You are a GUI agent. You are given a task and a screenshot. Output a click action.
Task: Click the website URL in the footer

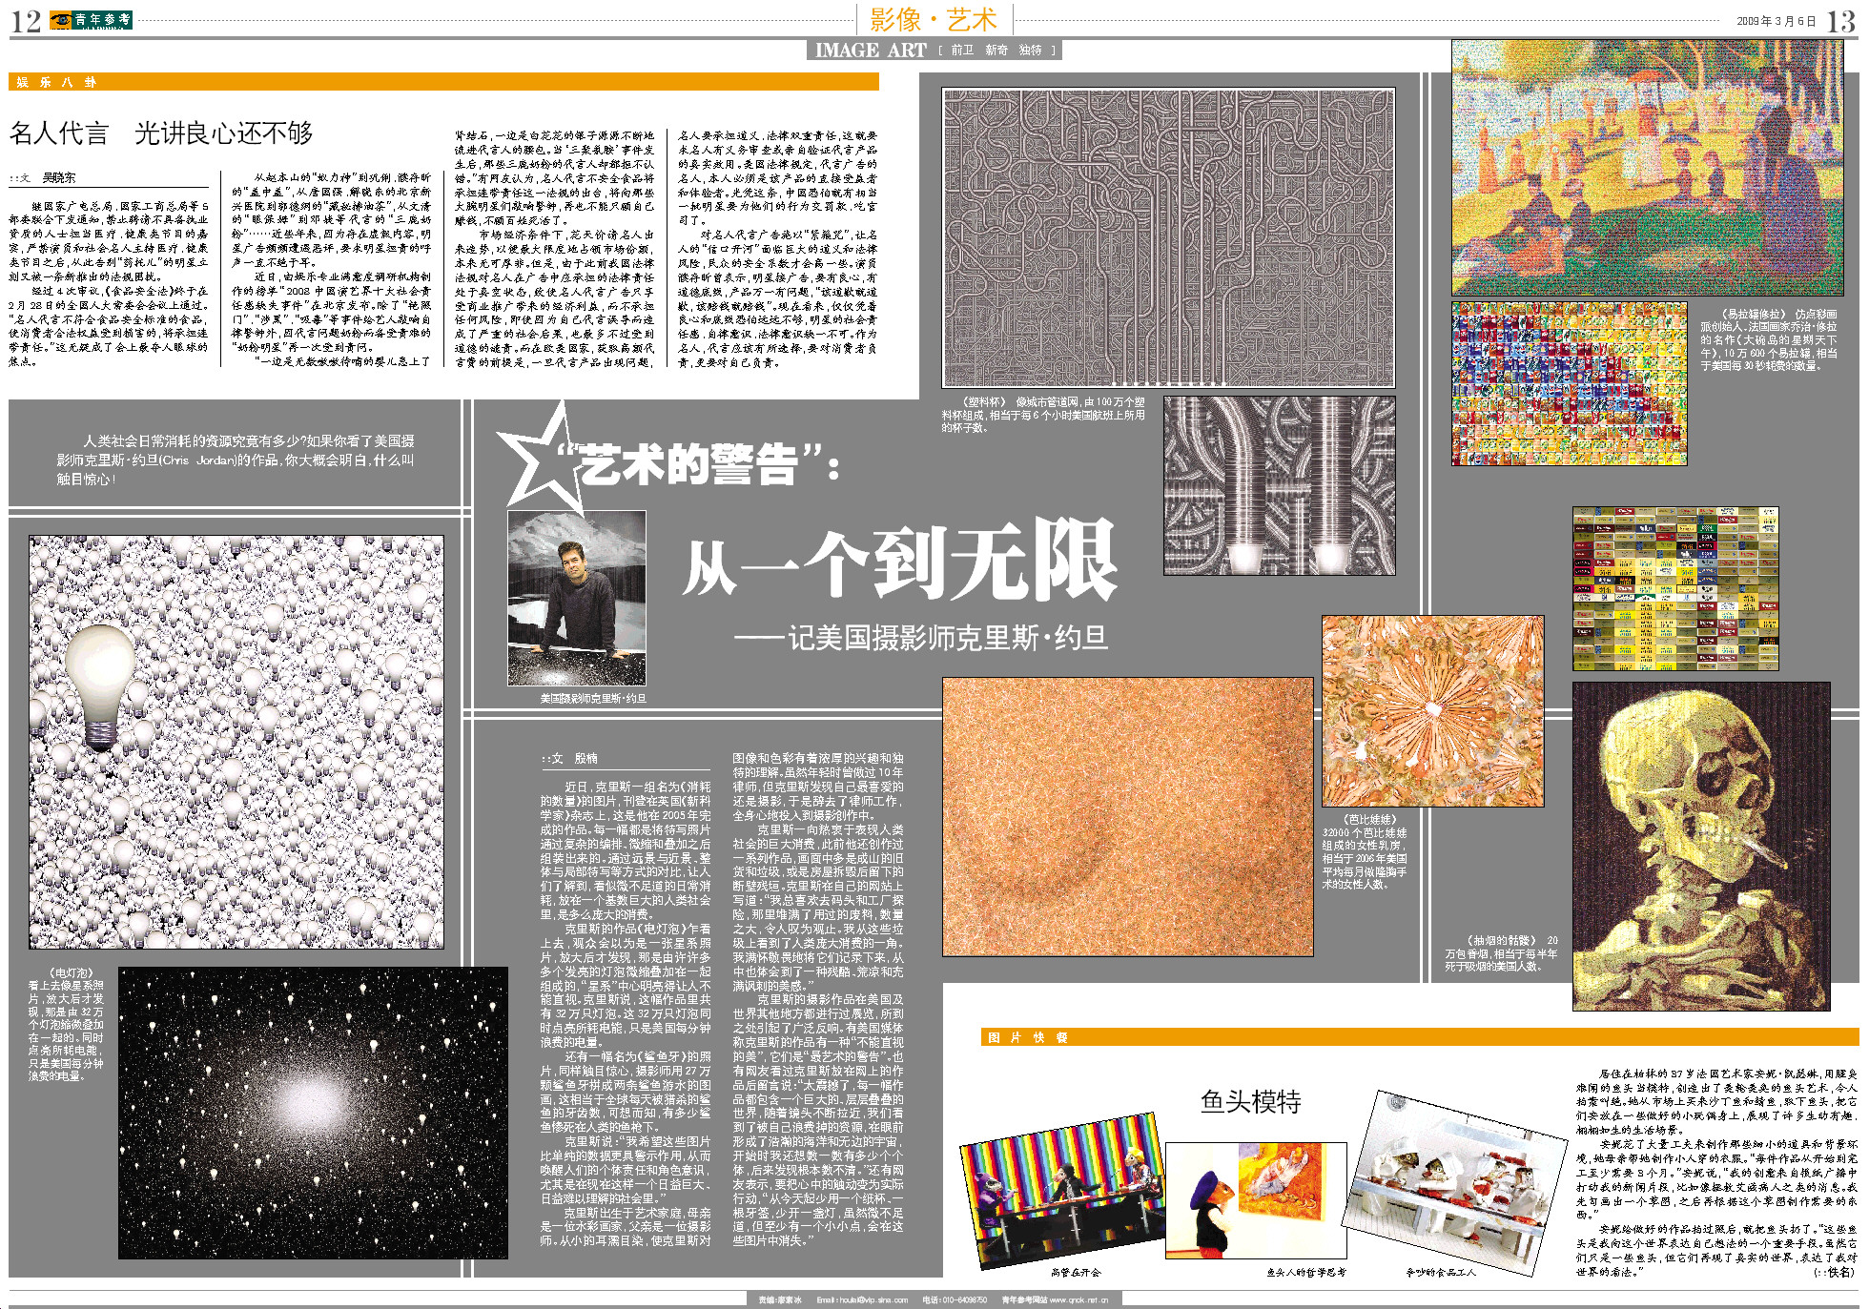1078,1299
